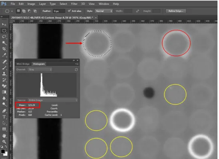Switch to the Mini Bridge tab
The width and height of the screenshot is (219, 159).
point(23,64)
